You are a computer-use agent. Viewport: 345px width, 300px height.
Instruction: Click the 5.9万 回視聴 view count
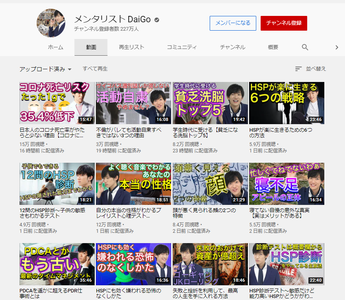point(263,144)
